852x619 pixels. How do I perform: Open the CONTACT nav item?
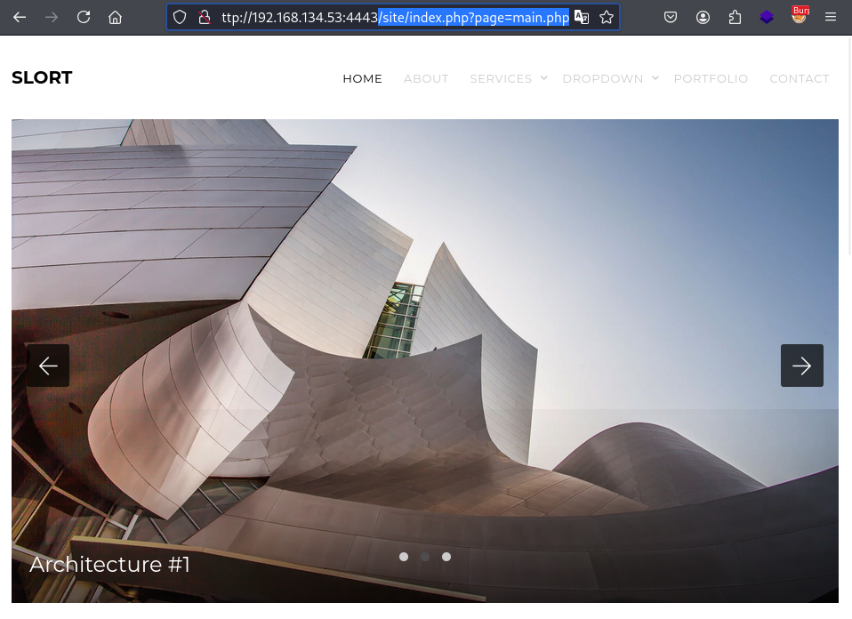(800, 79)
